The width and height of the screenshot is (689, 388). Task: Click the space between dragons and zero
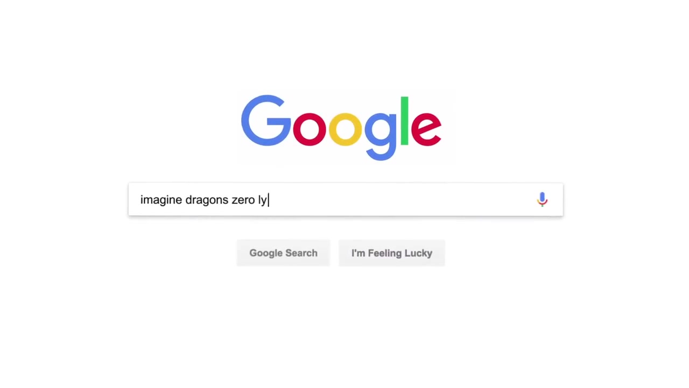pos(230,200)
